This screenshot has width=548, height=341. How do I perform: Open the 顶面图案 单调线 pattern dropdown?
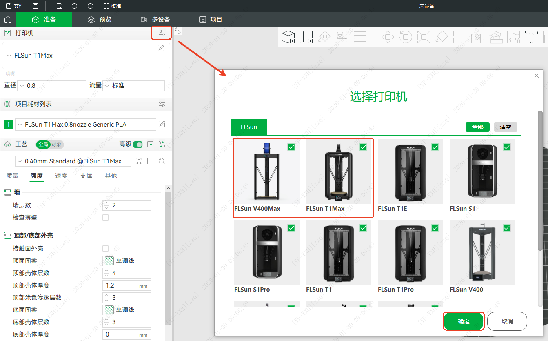(126, 261)
